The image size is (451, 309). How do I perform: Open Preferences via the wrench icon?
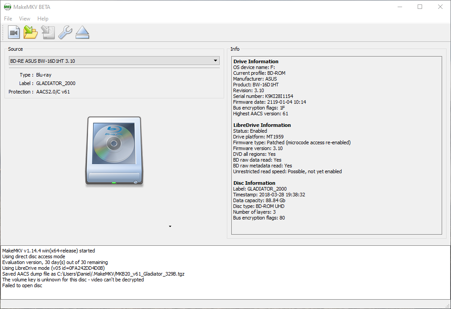pos(65,32)
